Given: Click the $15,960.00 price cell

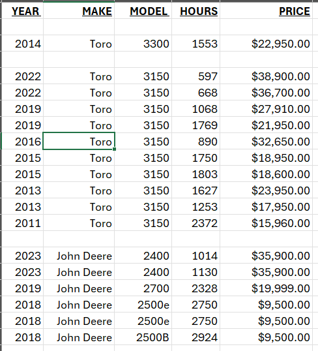Looking at the screenshot, I should point(266,223).
